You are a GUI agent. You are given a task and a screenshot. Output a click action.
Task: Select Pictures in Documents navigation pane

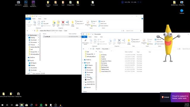click(x=89, y=77)
